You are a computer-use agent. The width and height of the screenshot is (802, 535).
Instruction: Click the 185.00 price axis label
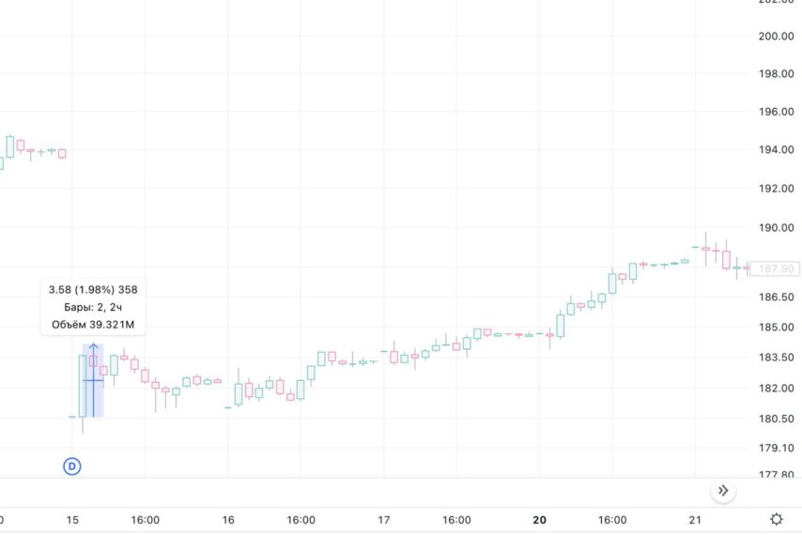point(776,327)
